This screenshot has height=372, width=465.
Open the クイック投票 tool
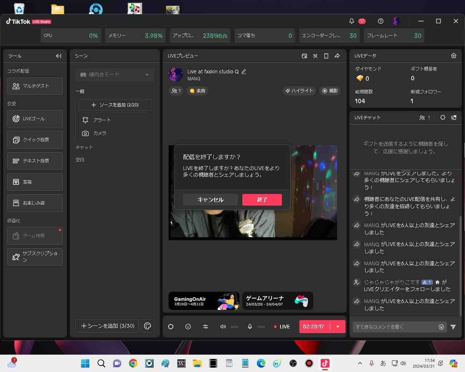35,140
